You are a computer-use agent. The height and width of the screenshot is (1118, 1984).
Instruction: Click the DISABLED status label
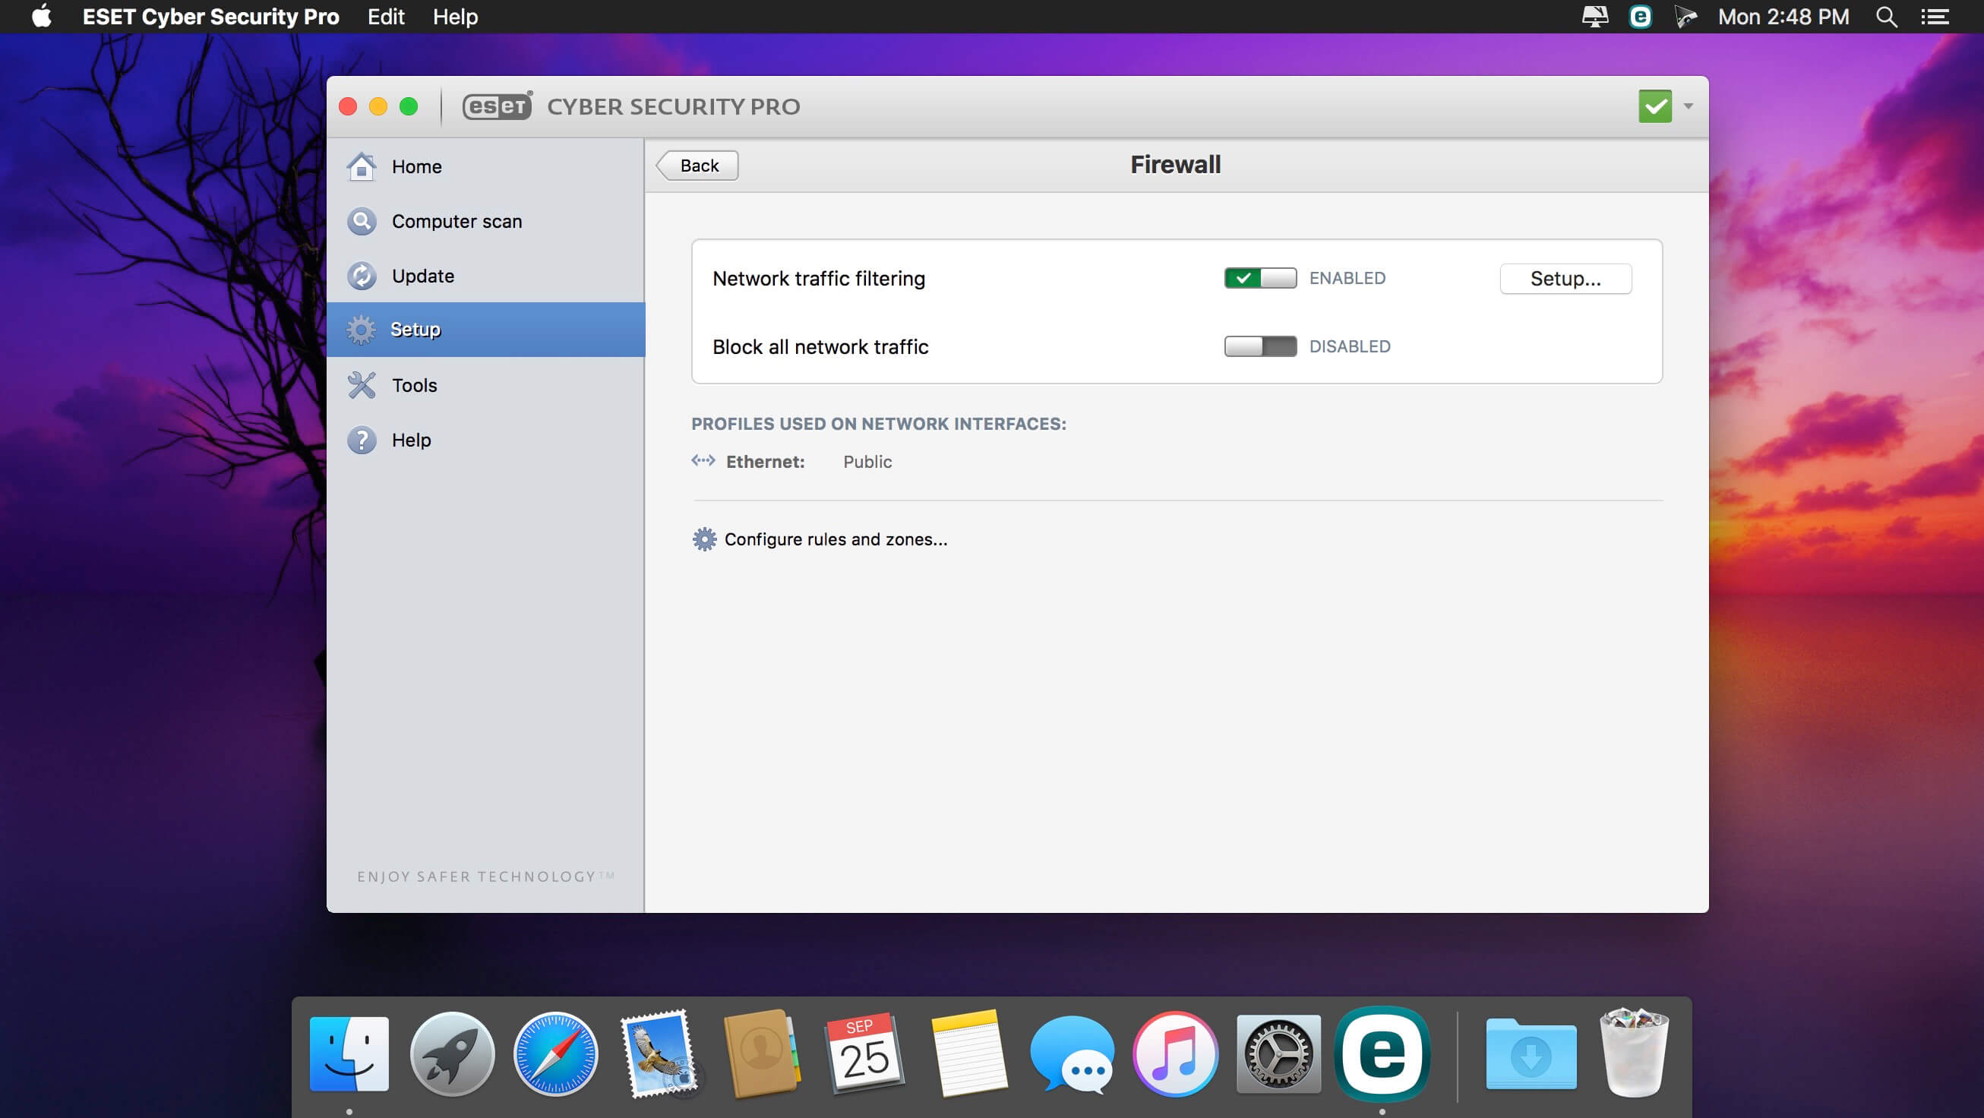point(1349,346)
